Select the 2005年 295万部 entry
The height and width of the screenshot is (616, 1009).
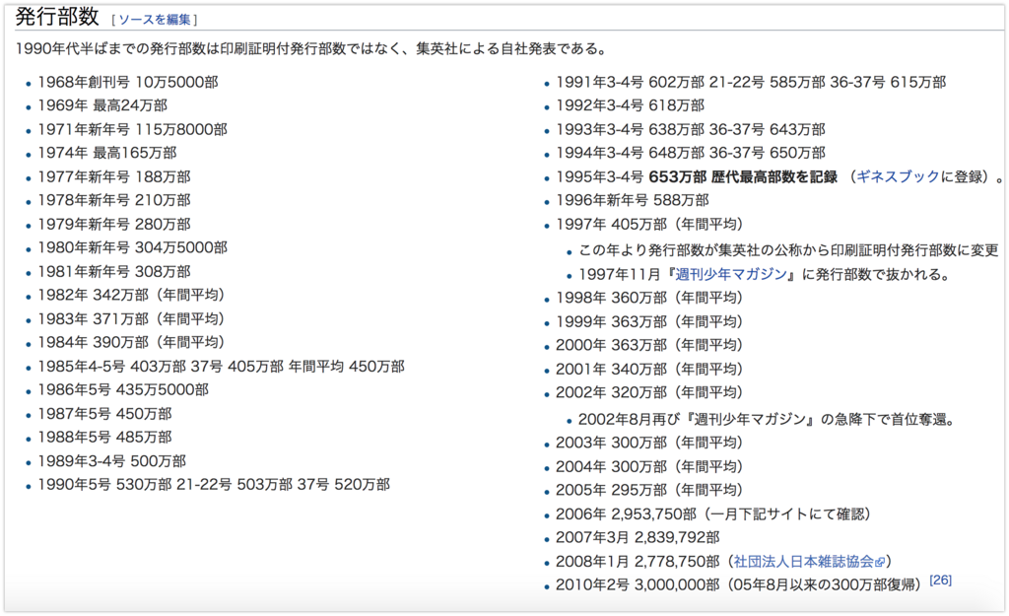tap(649, 490)
